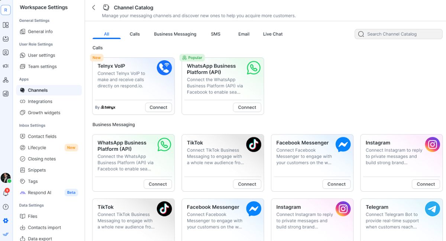Connect the Telnyx VoIP channel

[158, 107]
